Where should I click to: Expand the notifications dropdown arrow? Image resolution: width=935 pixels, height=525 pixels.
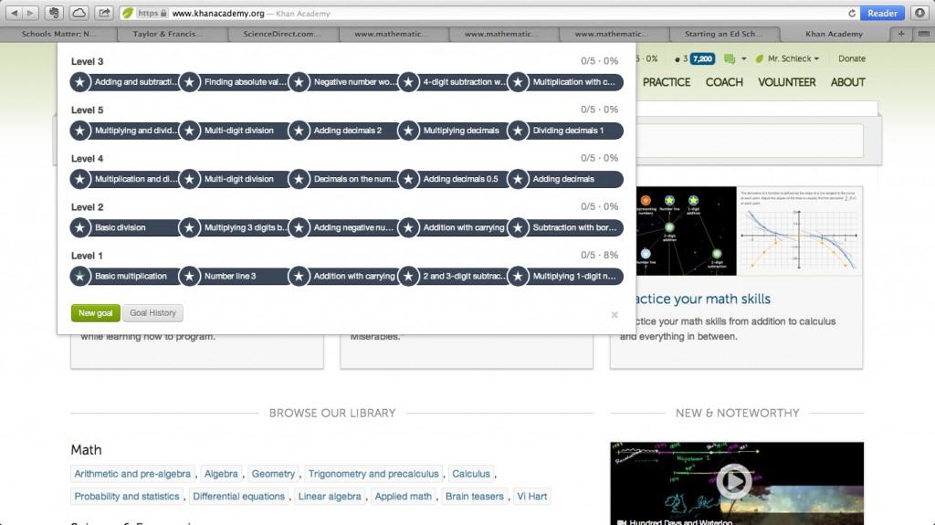coord(743,58)
